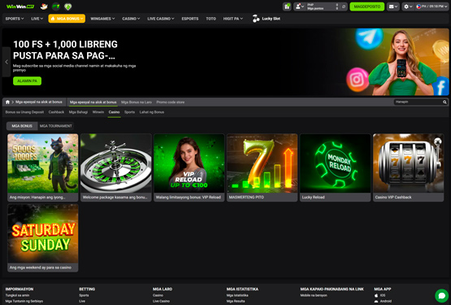Open the live chat bubble
This screenshot has width=451, height=305.
(x=442, y=295)
